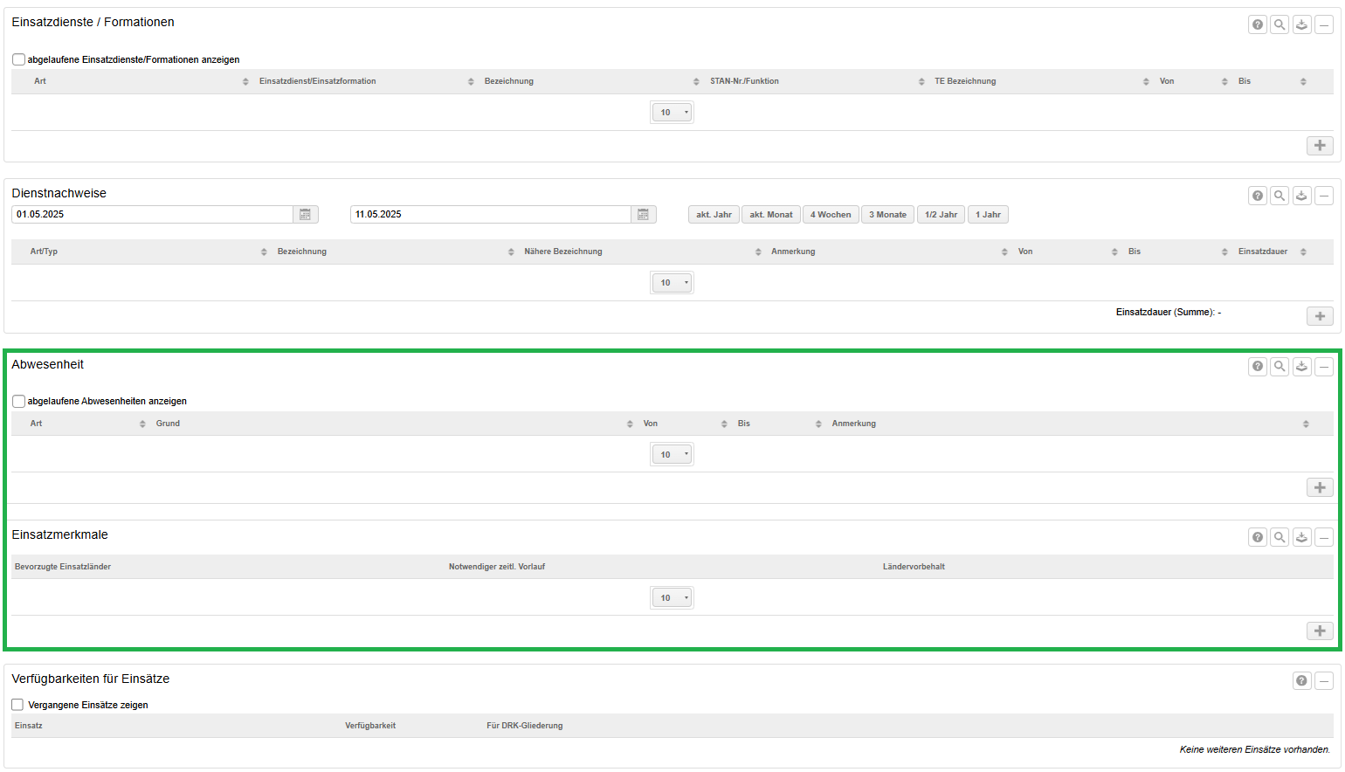Open page size dropdown in Dienstnachweise table
Screen dimensions: 1345x772
tap(672, 283)
